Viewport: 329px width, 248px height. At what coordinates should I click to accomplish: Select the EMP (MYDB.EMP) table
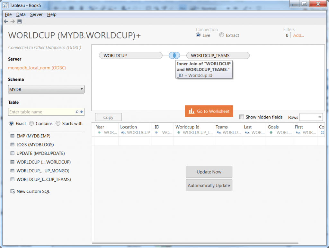pos(33,136)
